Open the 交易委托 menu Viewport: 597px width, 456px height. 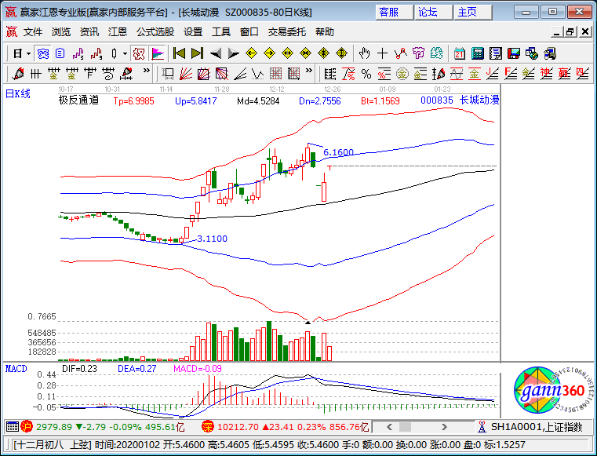click(x=286, y=32)
